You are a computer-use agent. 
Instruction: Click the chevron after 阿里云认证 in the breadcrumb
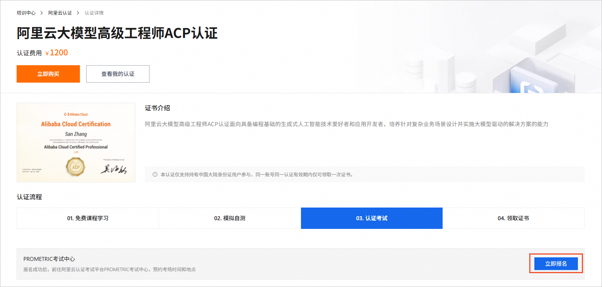pos(78,13)
